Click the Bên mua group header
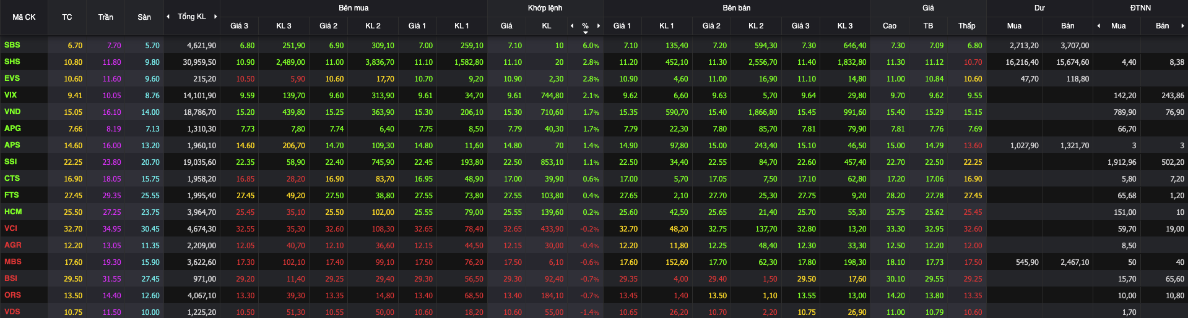 [353, 8]
